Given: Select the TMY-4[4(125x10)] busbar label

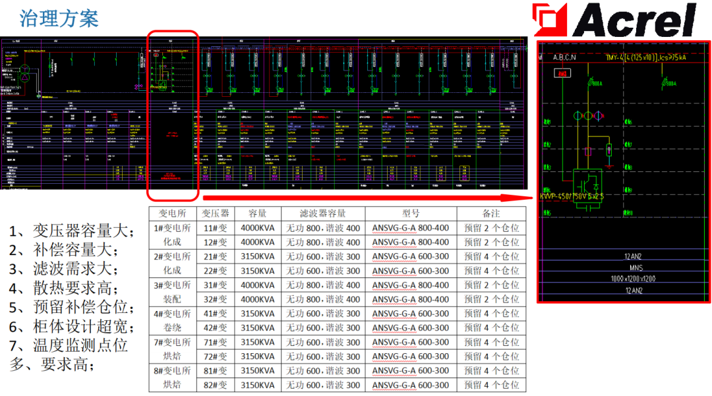Looking at the screenshot, I should pyautogui.click(x=646, y=57).
